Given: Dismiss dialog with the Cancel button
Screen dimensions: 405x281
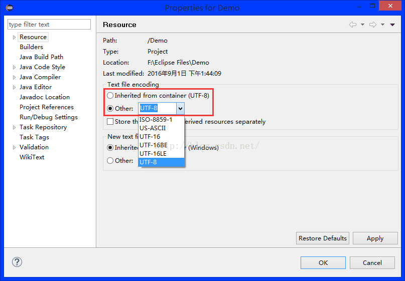Looking at the screenshot, I should 372,262.
